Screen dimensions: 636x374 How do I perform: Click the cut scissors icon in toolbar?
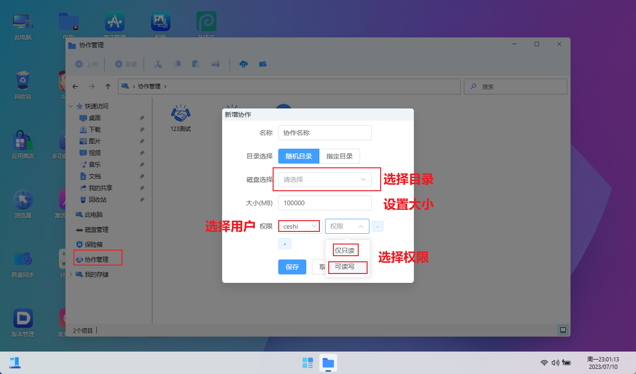(158, 64)
